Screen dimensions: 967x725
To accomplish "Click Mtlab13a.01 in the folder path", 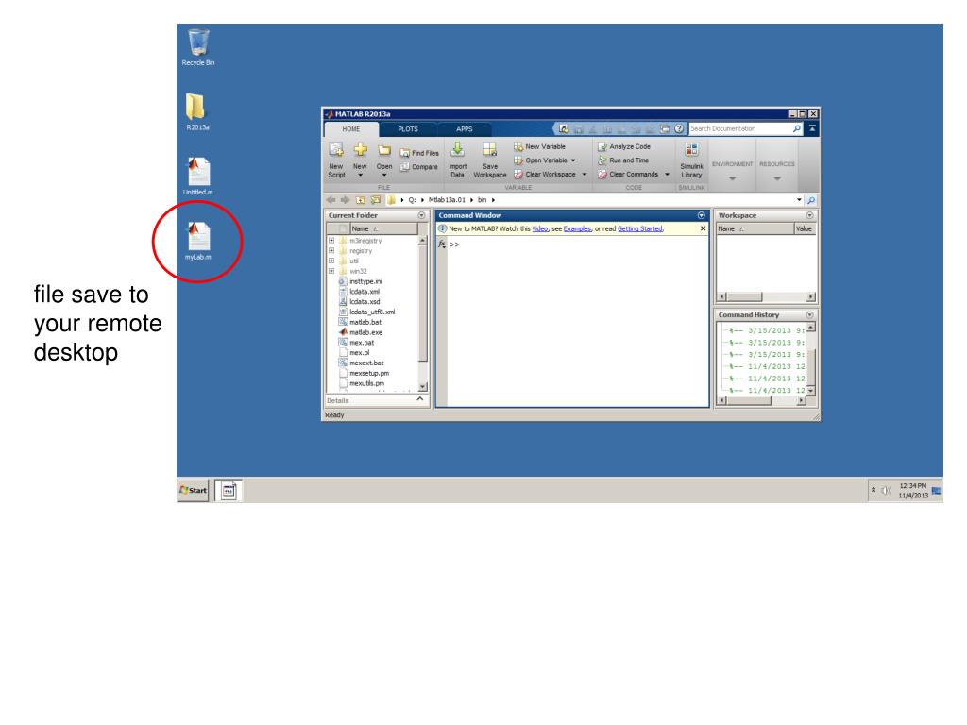I will pos(447,200).
